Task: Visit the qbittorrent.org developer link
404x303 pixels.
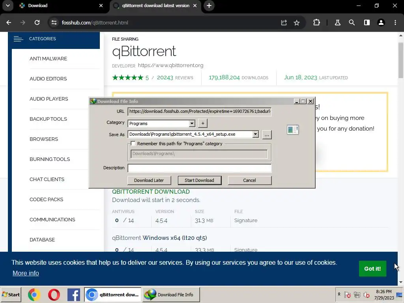Action: (170, 65)
